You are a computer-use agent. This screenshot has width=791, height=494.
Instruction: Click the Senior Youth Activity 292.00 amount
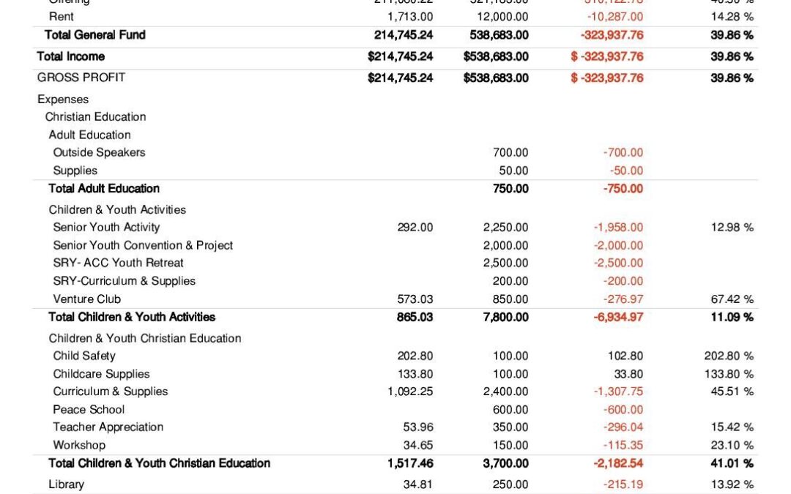(415, 228)
